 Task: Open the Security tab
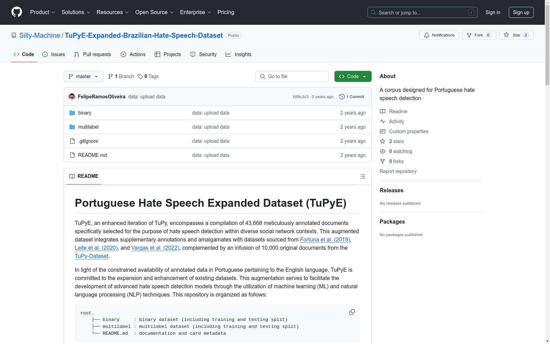pos(203,54)
